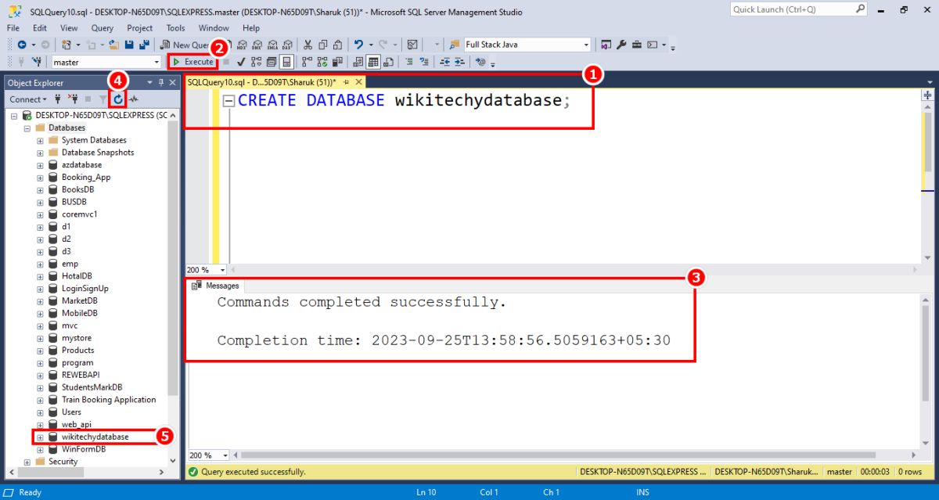Open an XMLA query from the toolbar
Viewport: 939px width, 500px height.
tap(272, 45)
